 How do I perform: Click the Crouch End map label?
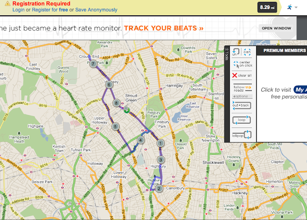point(89,57)
